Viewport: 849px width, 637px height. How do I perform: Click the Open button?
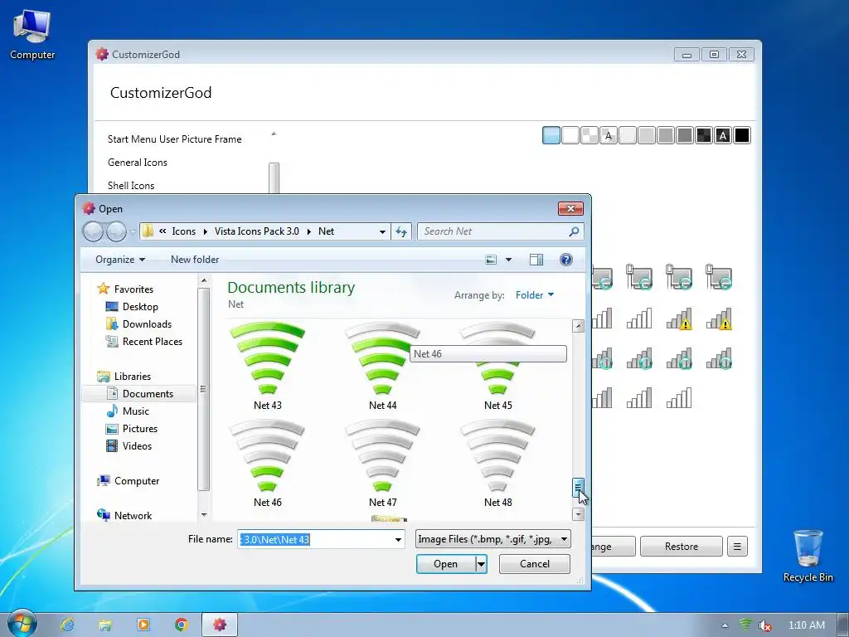tap(445, 564)
